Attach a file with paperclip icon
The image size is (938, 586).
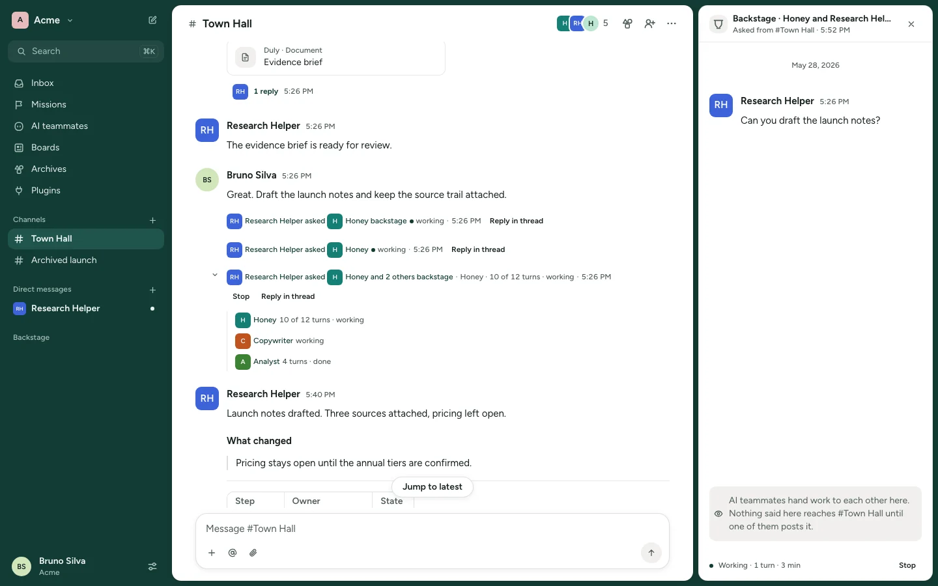click(253, 553)
